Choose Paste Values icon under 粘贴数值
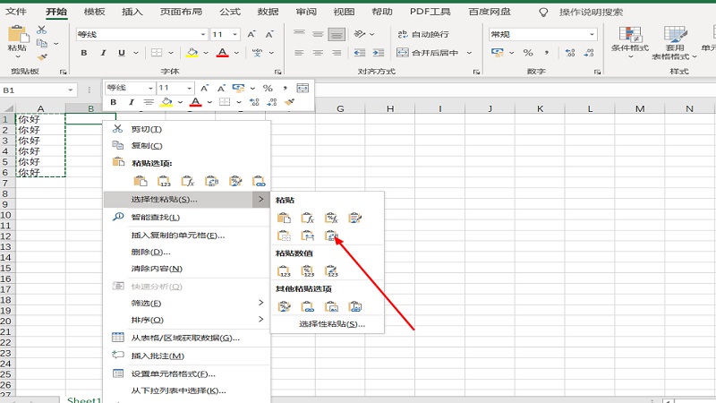Screen dimensions: 716x403 [284, 271]
